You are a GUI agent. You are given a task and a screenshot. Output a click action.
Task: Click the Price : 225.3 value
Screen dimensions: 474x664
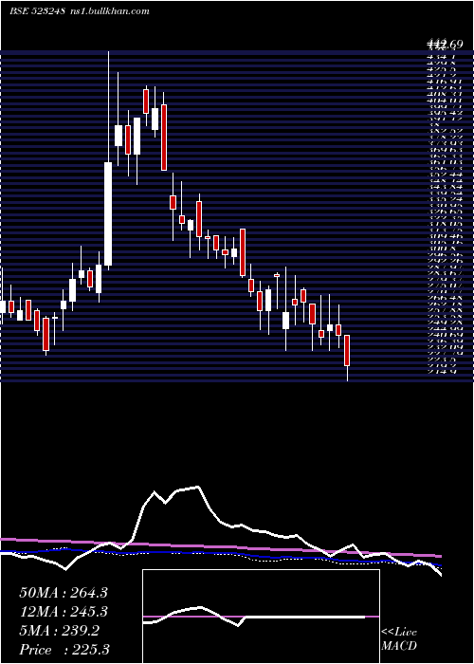64,650
